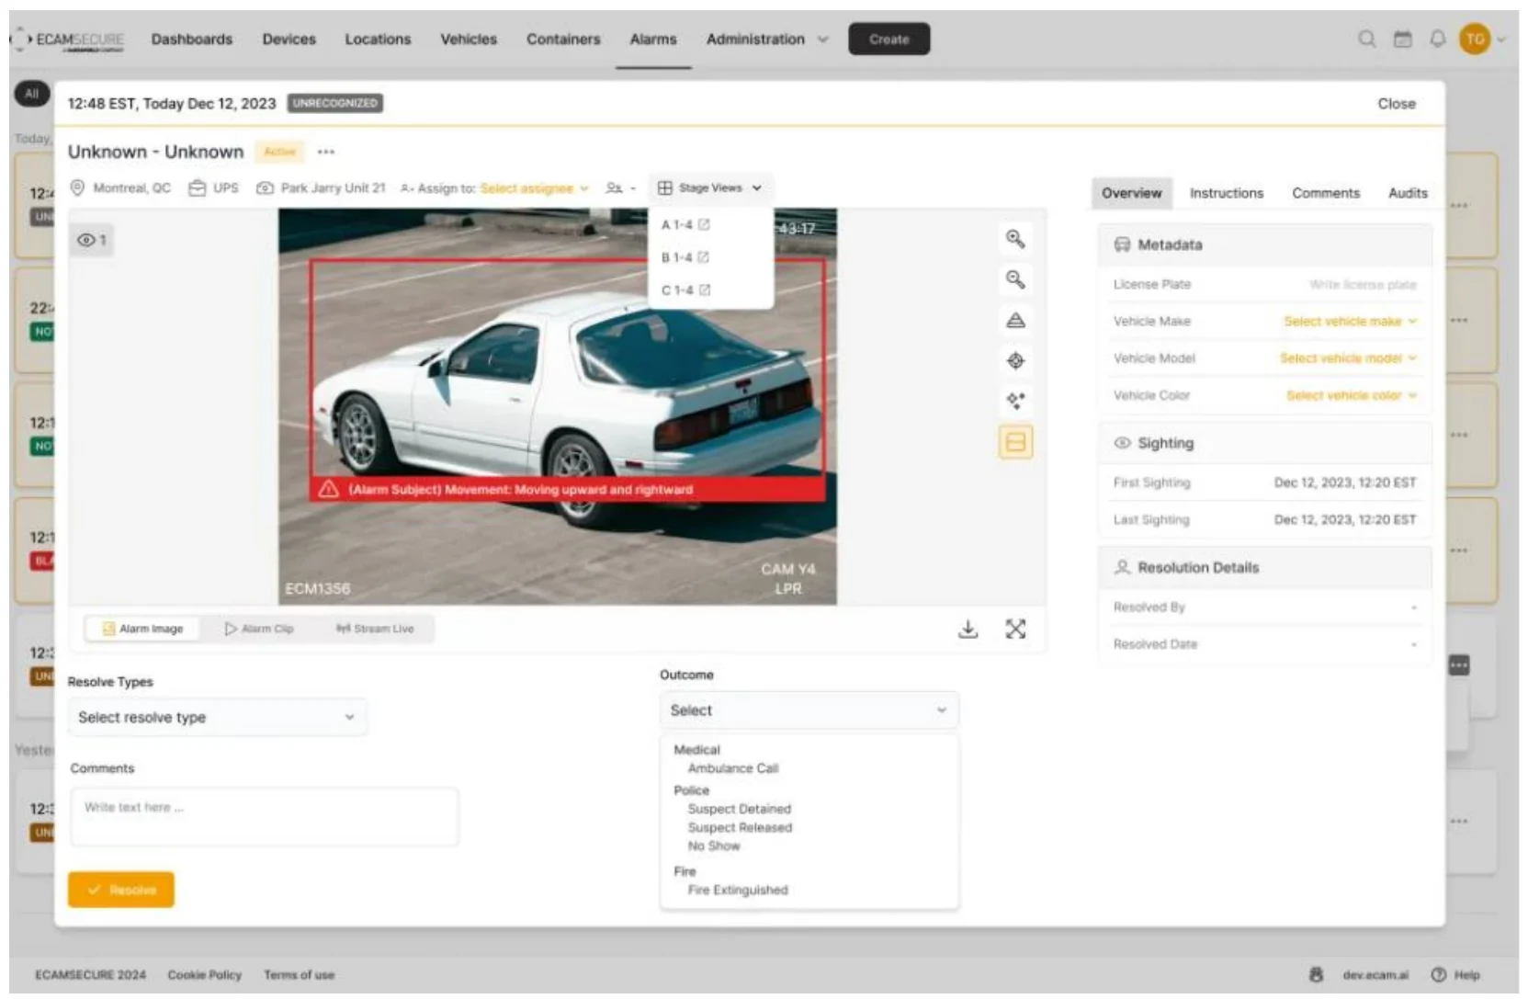Viewport: 1528px width, 999px height.
Task: Choose Fire Extinguished outcome
Action: (x=737, y=890)
